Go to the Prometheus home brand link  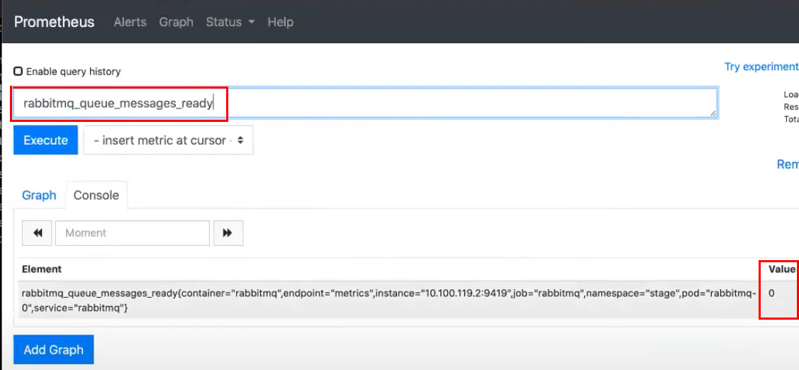[54, 23]
